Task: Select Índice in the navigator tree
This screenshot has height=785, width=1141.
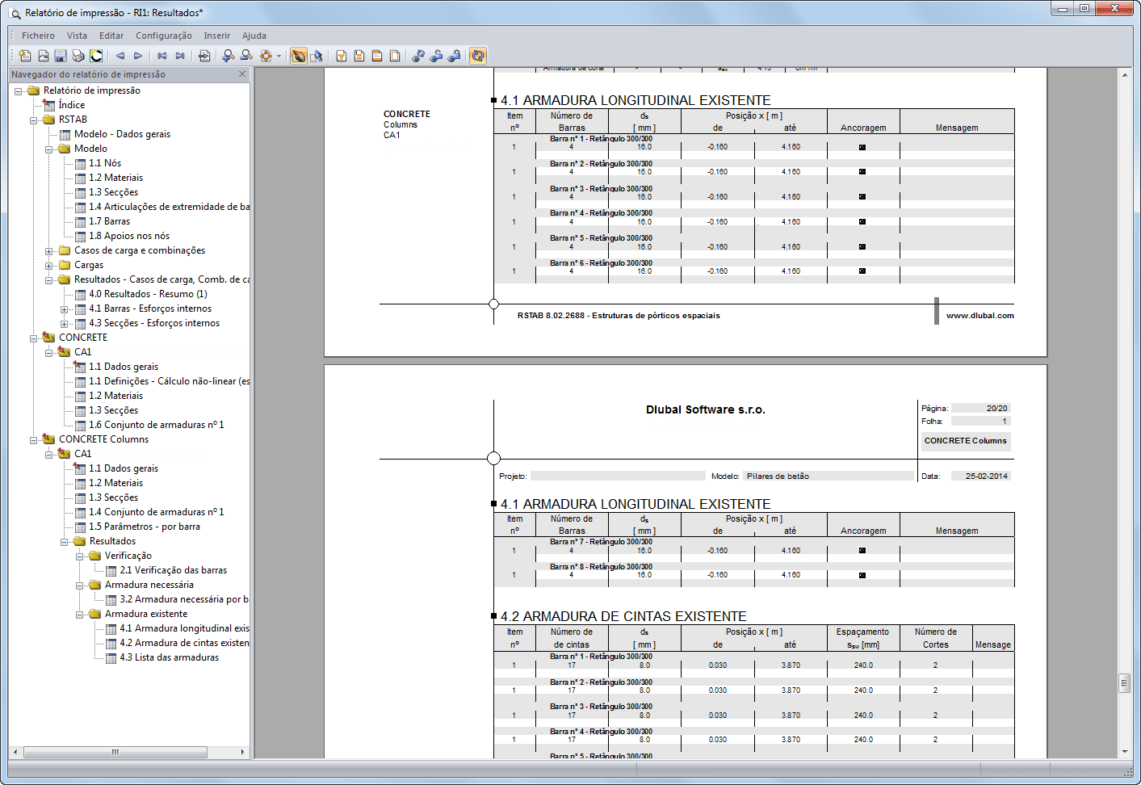Action: pyautogui.click(x=71, y=105)
